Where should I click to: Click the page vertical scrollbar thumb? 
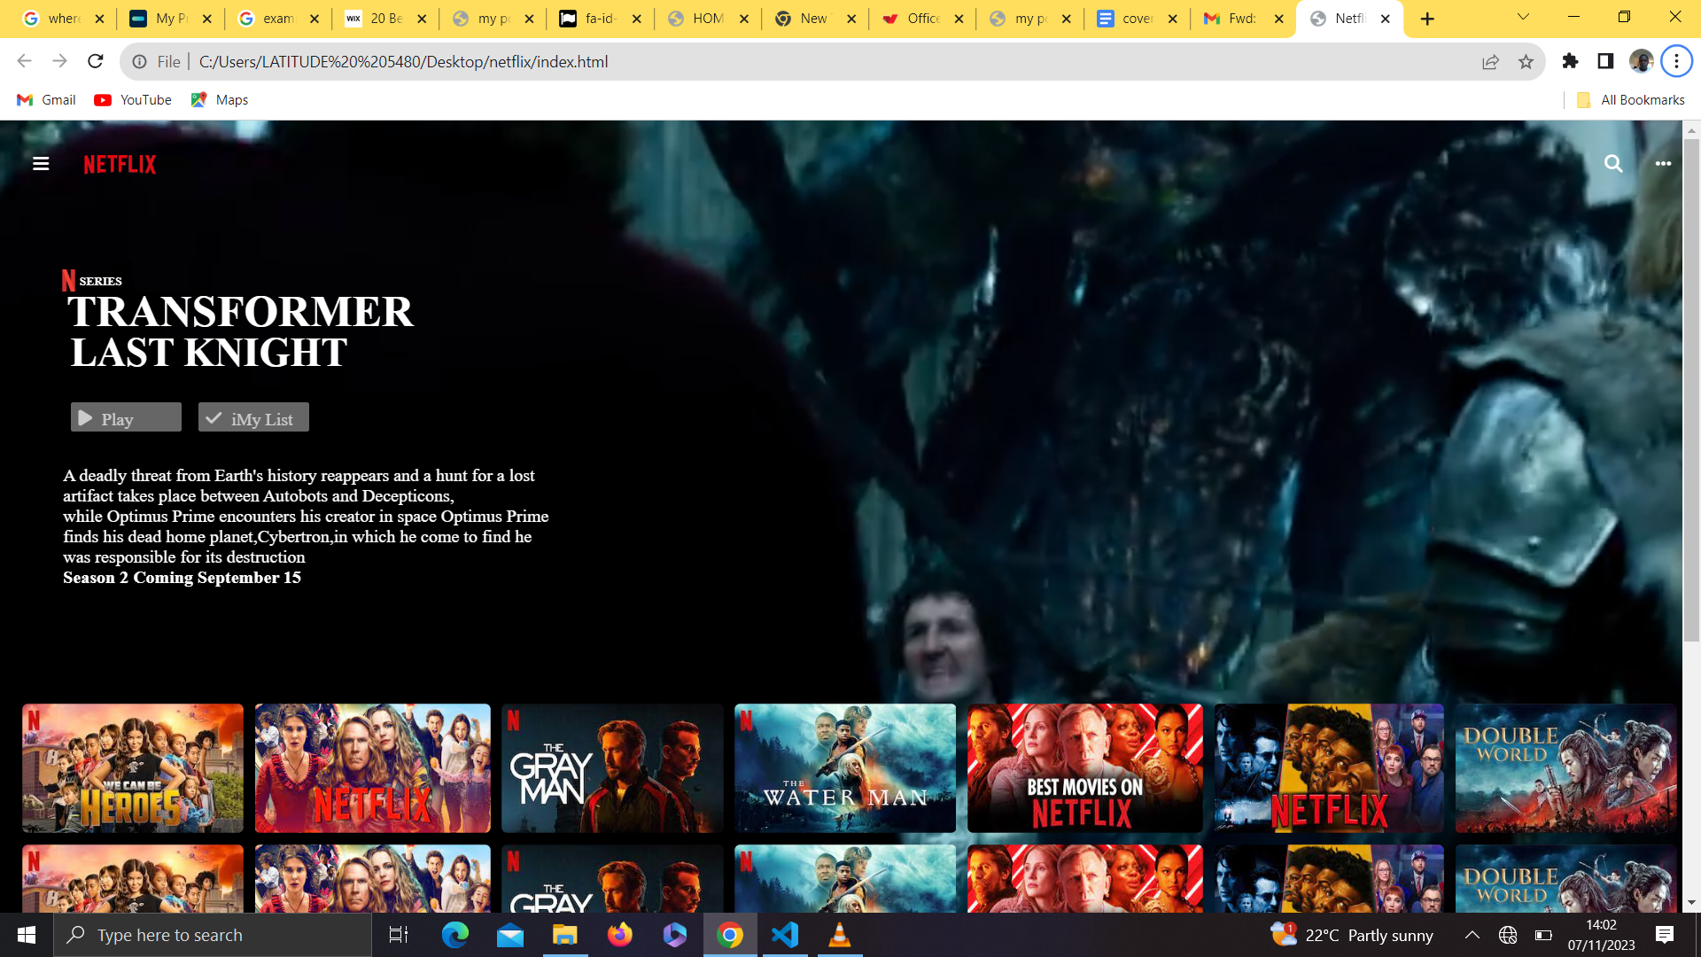(1691, 390)
